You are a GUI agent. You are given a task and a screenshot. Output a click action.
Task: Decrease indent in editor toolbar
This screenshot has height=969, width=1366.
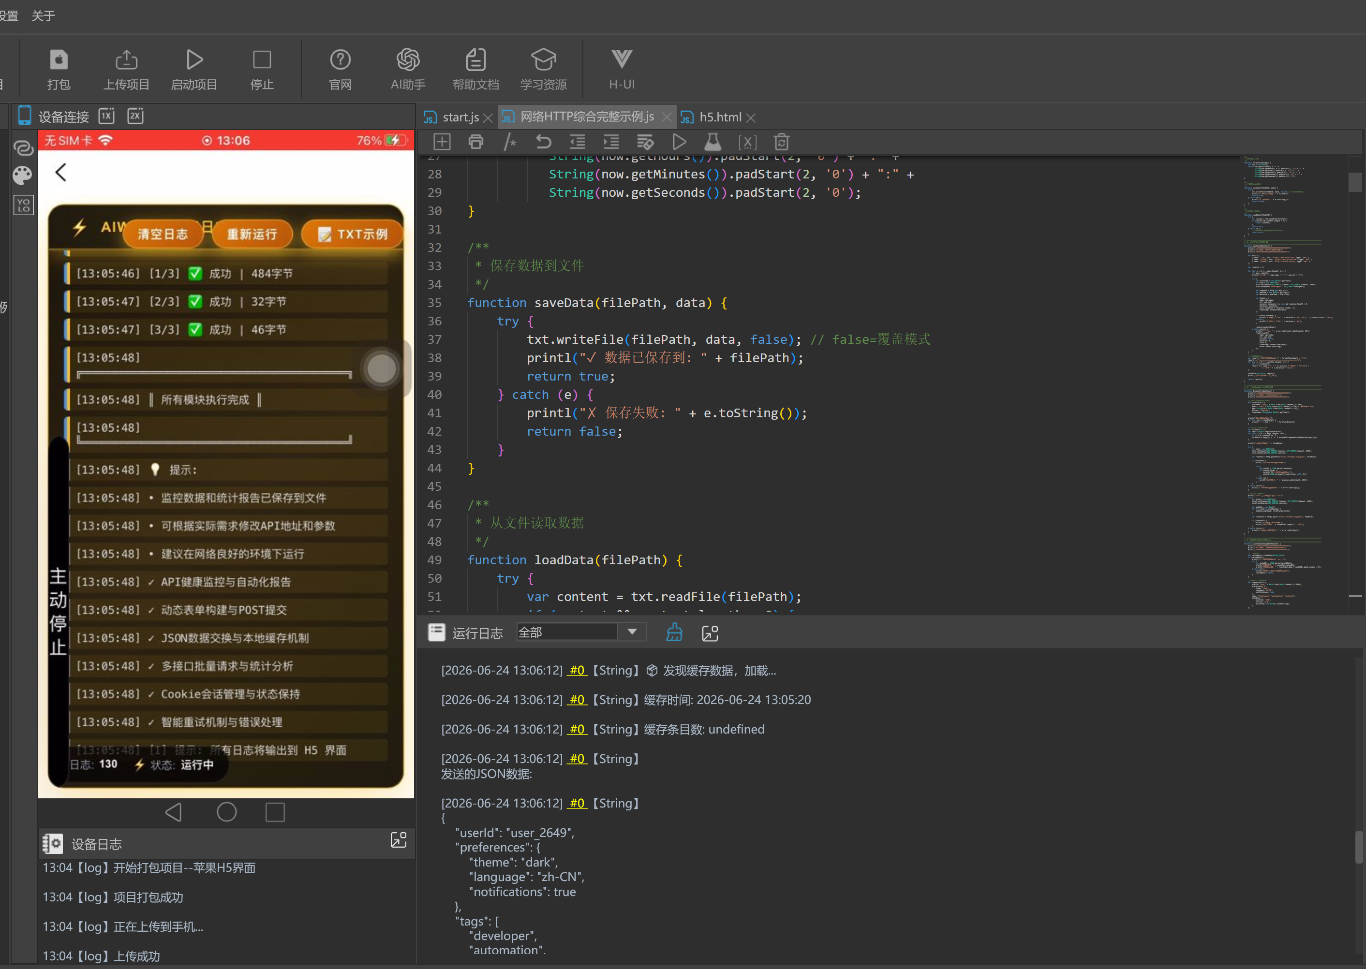click(x=577, y=142)
